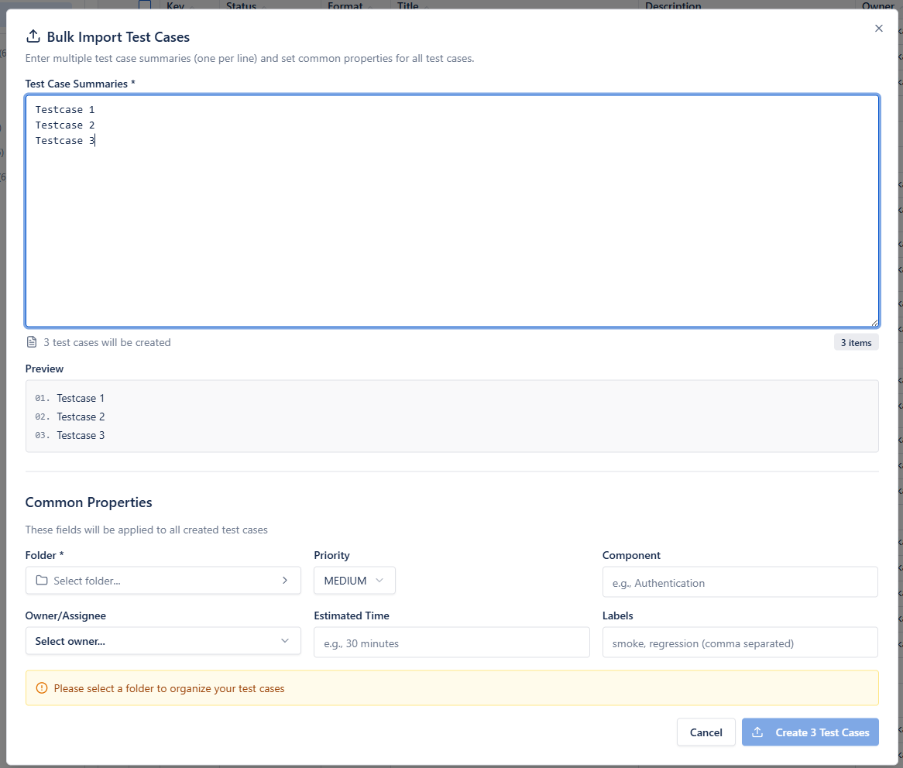Click the Description column header behind dialog
The height and width of the screenshot is (768, 903).
click(673, 5)
